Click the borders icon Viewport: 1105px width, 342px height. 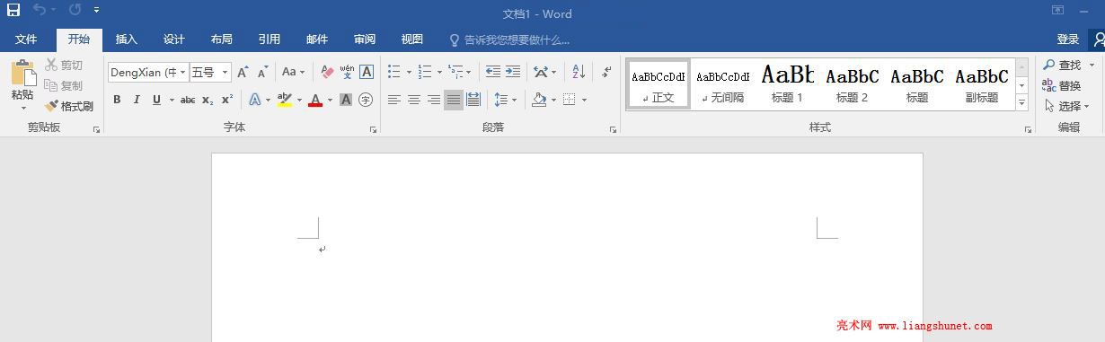(x=569, y=100)
